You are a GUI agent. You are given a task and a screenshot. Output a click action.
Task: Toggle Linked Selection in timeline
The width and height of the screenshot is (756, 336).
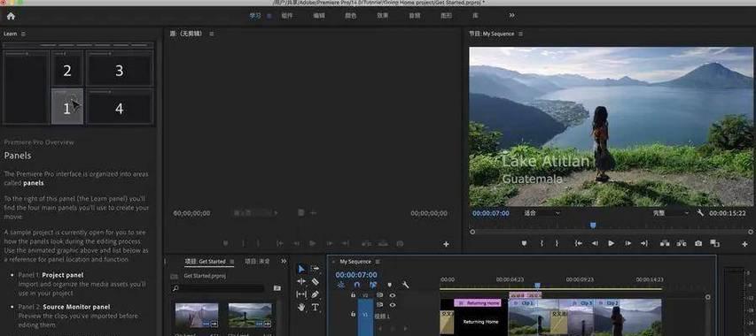pos(373,285)
